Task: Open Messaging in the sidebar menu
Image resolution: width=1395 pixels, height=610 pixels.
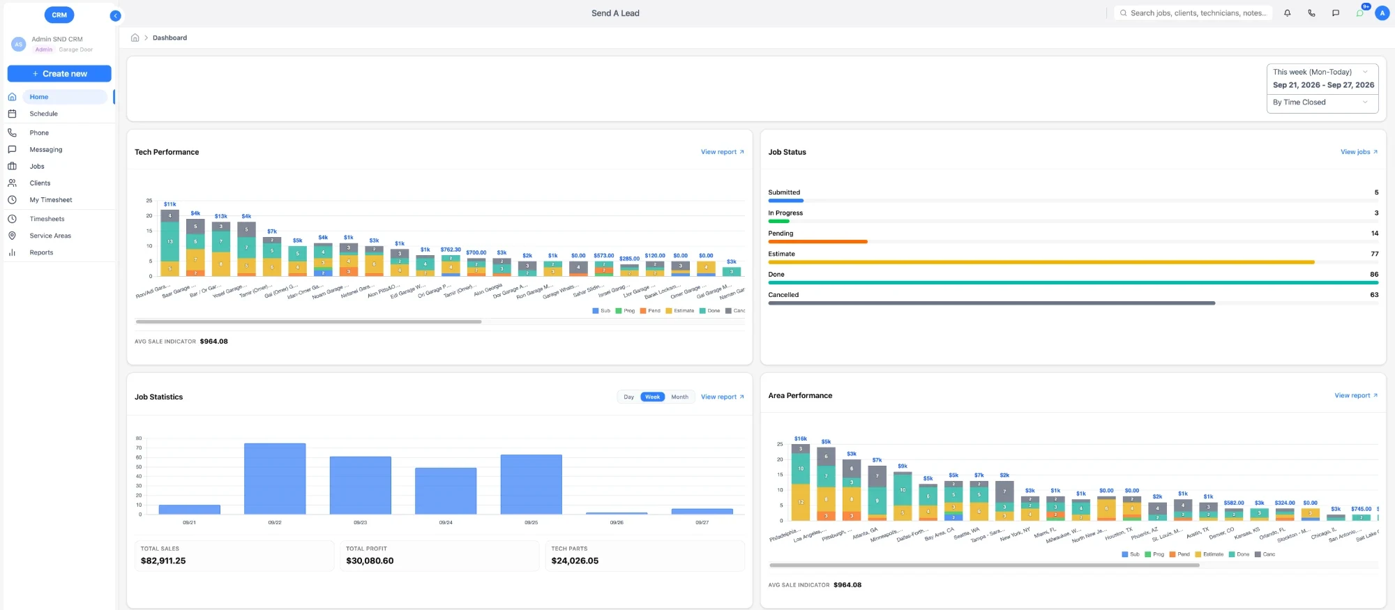Action: point(46,150)
